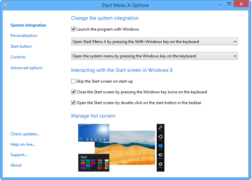Open the Shift+Windows key Start Menu X dropdown

pos(154,42)
